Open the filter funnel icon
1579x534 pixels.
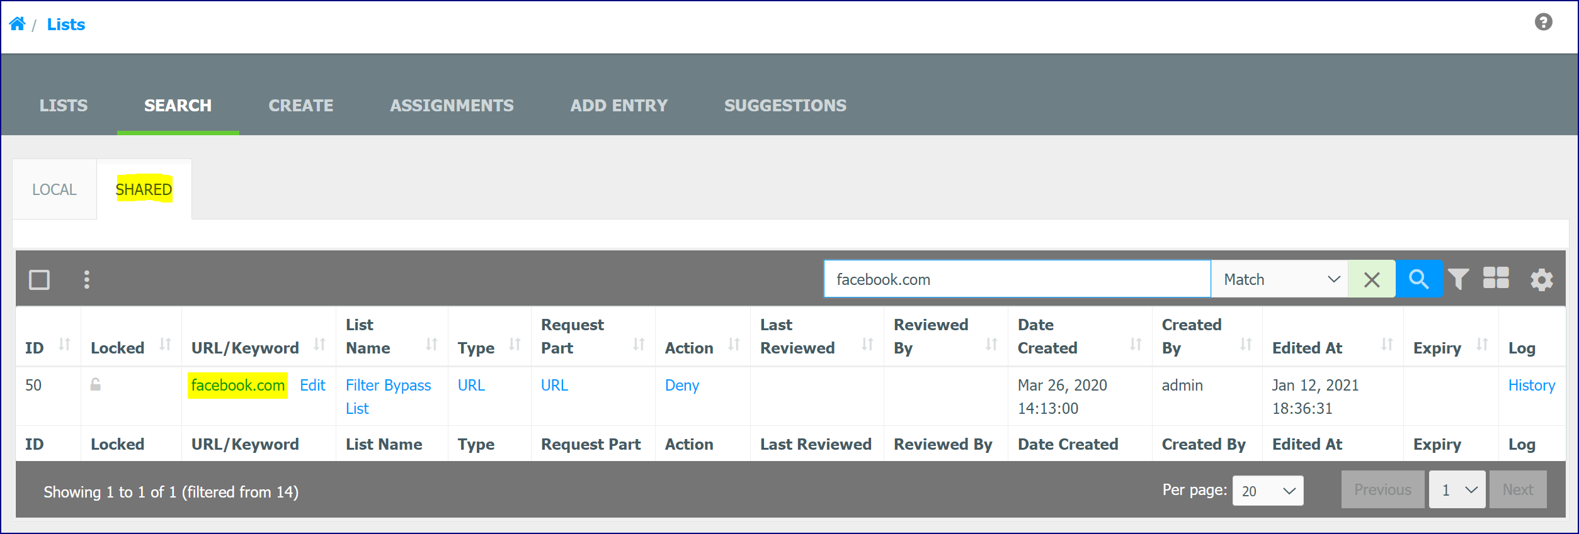(1458, 279)
